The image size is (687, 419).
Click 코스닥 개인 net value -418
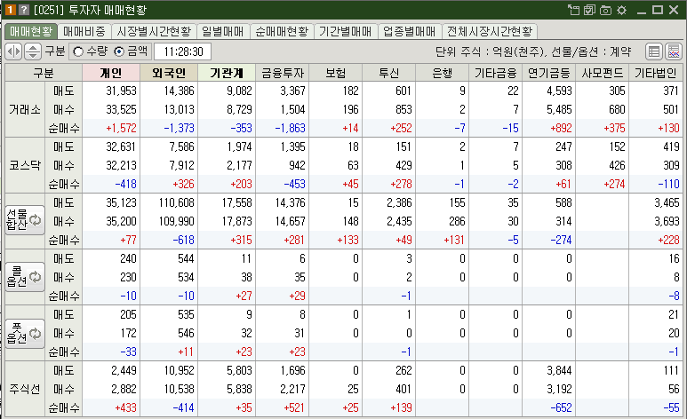click(125, 185)
